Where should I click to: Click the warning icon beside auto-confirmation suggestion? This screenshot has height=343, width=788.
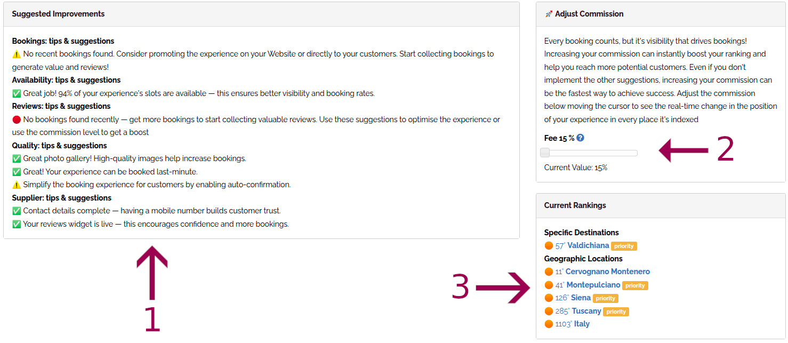tap(17, 185)
